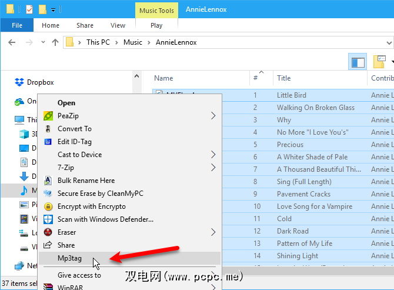Click the File button in ribbon

pyautogui.click(x=17, y=25)
